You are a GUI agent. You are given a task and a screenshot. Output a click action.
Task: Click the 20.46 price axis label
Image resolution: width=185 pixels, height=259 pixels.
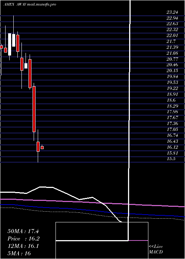pyautogui.click(x=172, y=65)
